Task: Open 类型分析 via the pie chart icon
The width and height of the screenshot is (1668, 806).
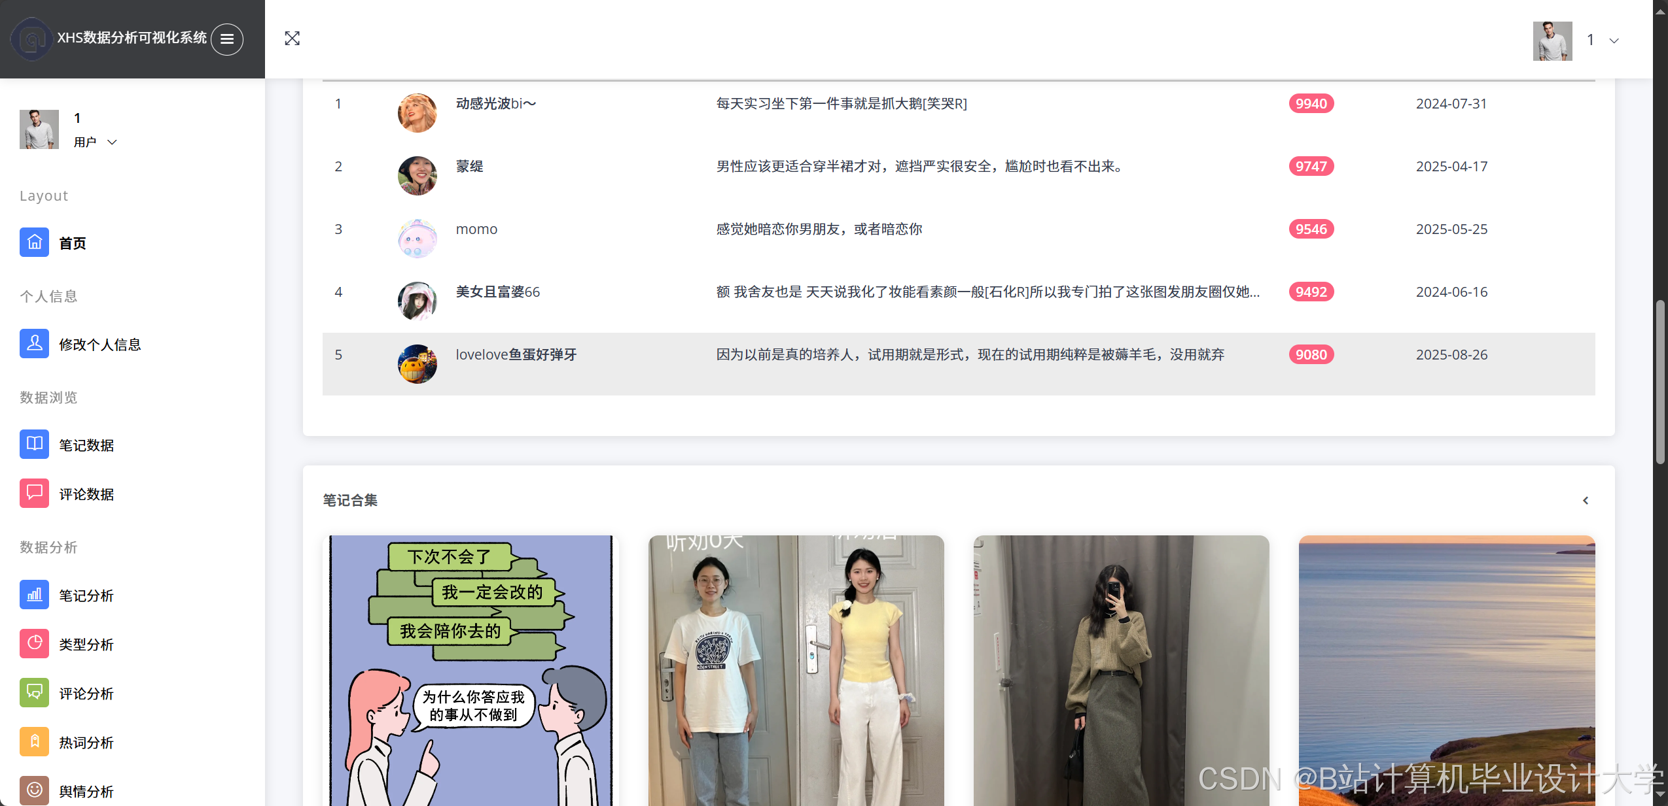Action: click(x=34, y=643)
